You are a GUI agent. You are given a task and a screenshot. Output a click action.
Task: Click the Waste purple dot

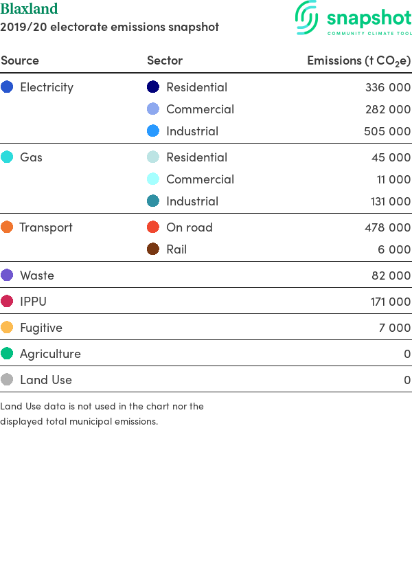pos(7,276)
